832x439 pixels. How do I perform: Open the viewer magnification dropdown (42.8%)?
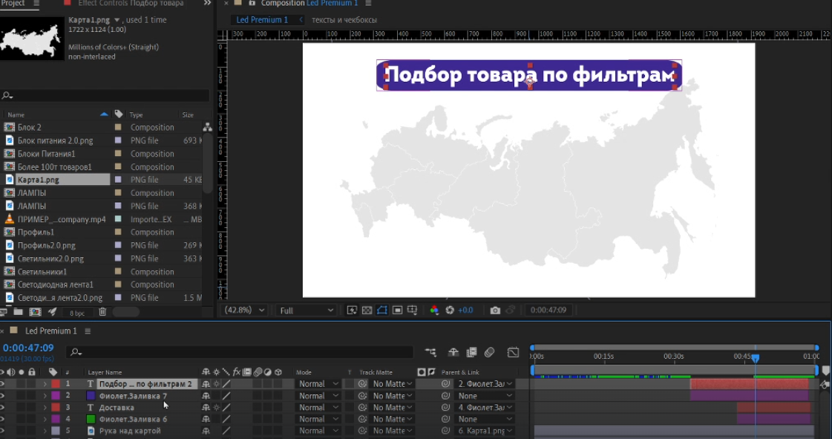click(246, 310)
